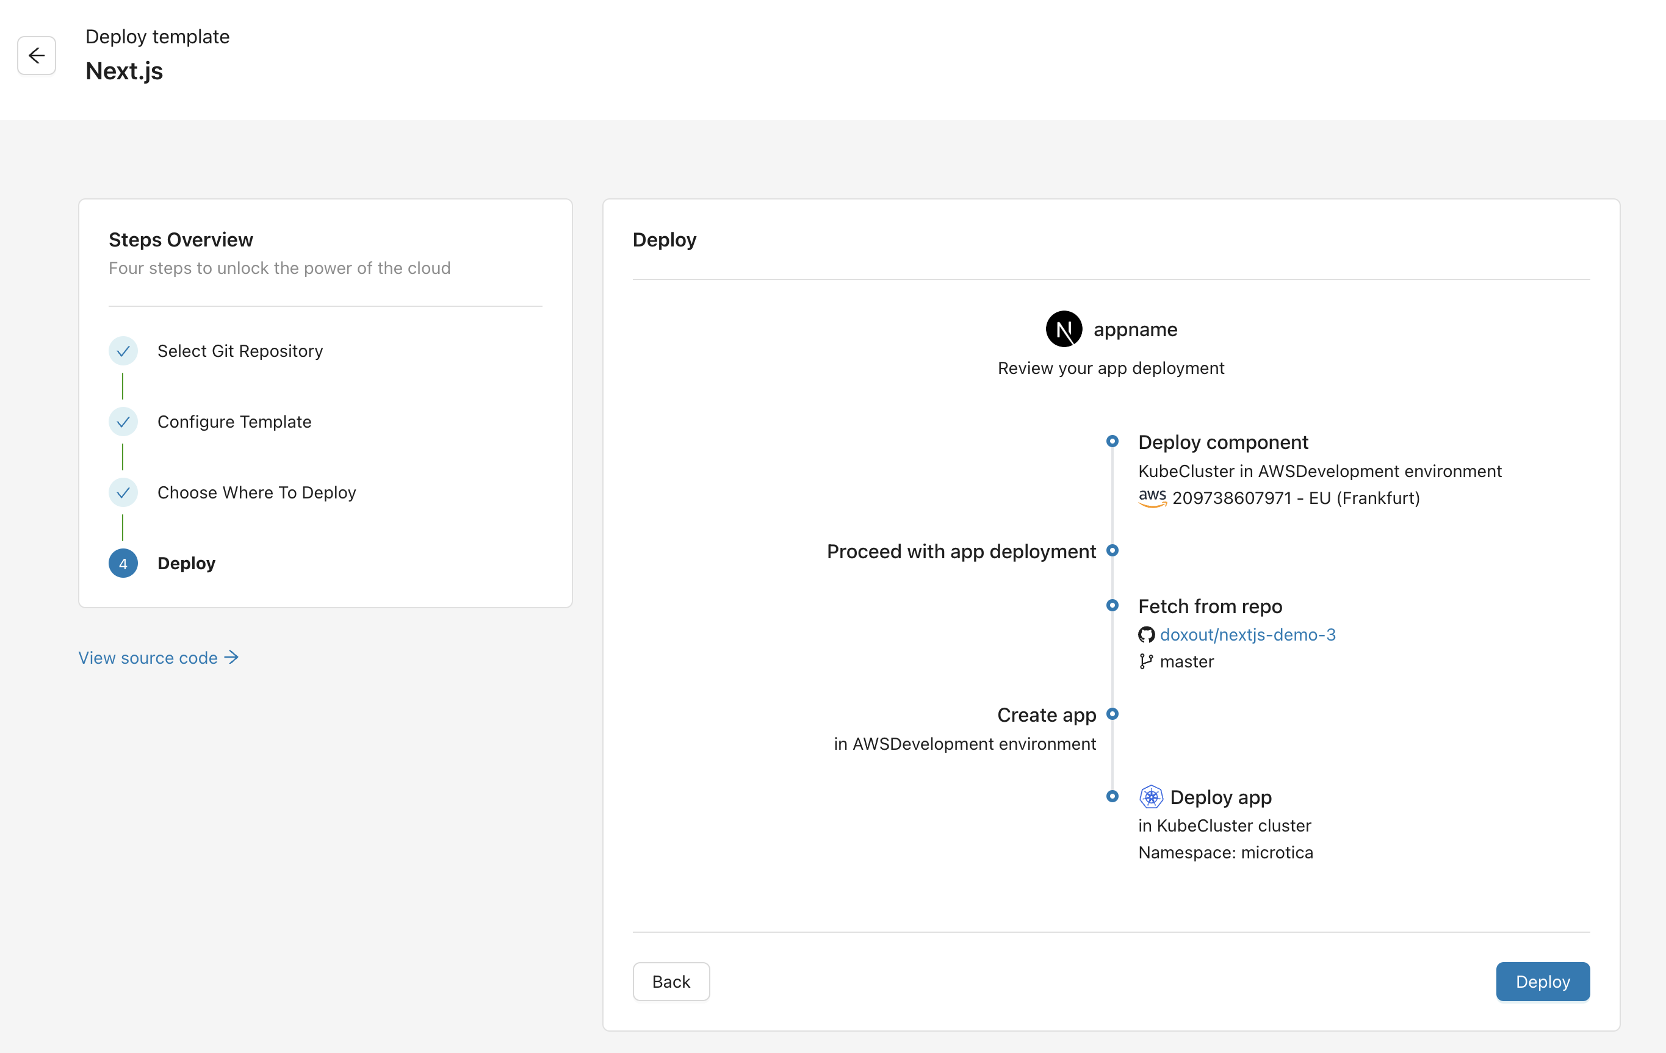Click in AWSDevelopment environment text under Create app
The height and width of the screenshot is (1053, 1666).
pyautogui.click(x=965, y=744)
